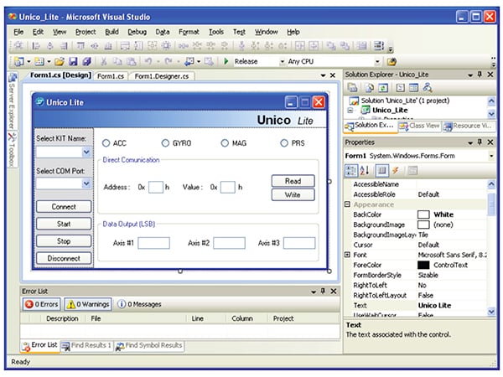The image size is (503, 377).
Task: Click the Cut scissors icon
Action: [104, 61]
